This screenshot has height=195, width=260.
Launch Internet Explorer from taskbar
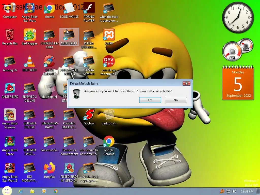pos(20,191)
